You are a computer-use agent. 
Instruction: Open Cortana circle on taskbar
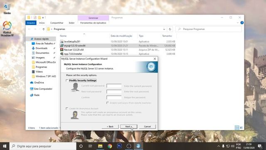click(81, 146)
